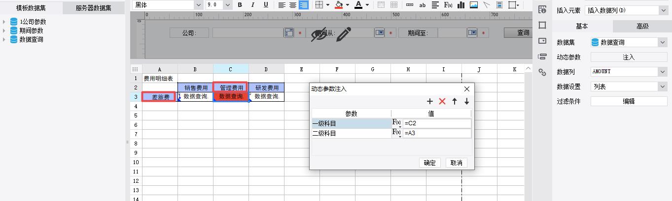Insert the 'ab' text element
Image resolution: width=672 pixels, height=201 pixels.
423,5
